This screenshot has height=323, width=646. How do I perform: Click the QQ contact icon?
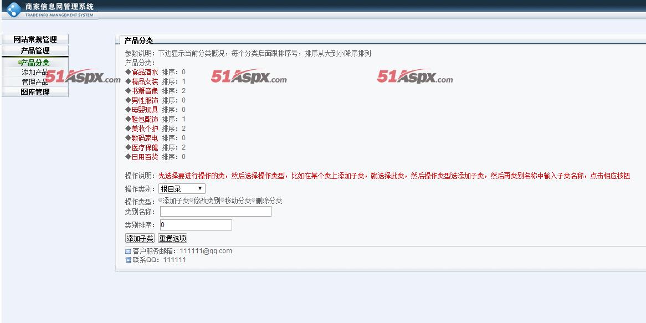coord(128,260)
